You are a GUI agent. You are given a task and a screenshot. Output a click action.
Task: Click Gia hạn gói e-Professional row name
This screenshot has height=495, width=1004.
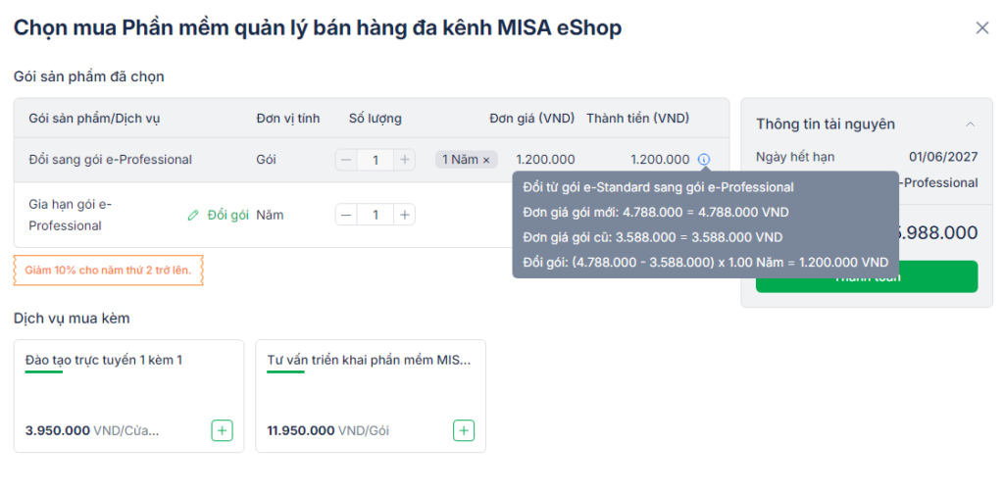click(x=71, y=216)
